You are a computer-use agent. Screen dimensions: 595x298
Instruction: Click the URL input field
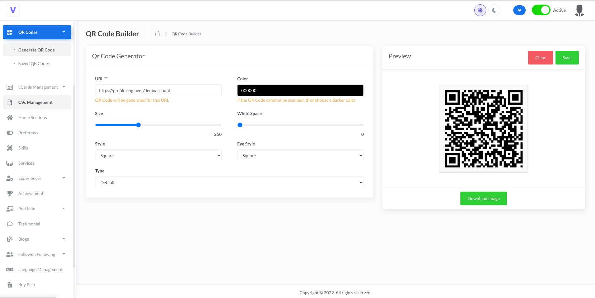(158, 90)
